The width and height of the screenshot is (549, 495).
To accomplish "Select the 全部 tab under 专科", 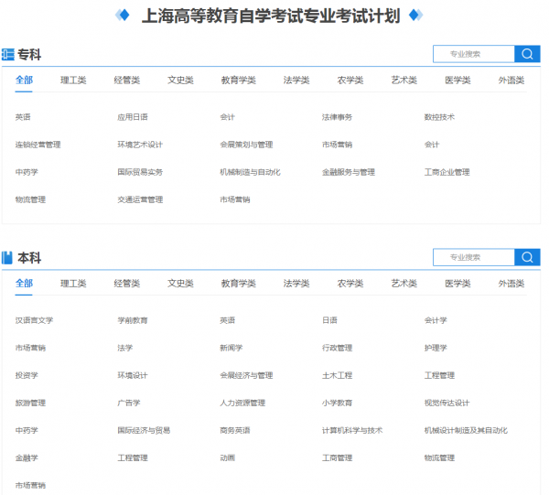I will point(24,81).
